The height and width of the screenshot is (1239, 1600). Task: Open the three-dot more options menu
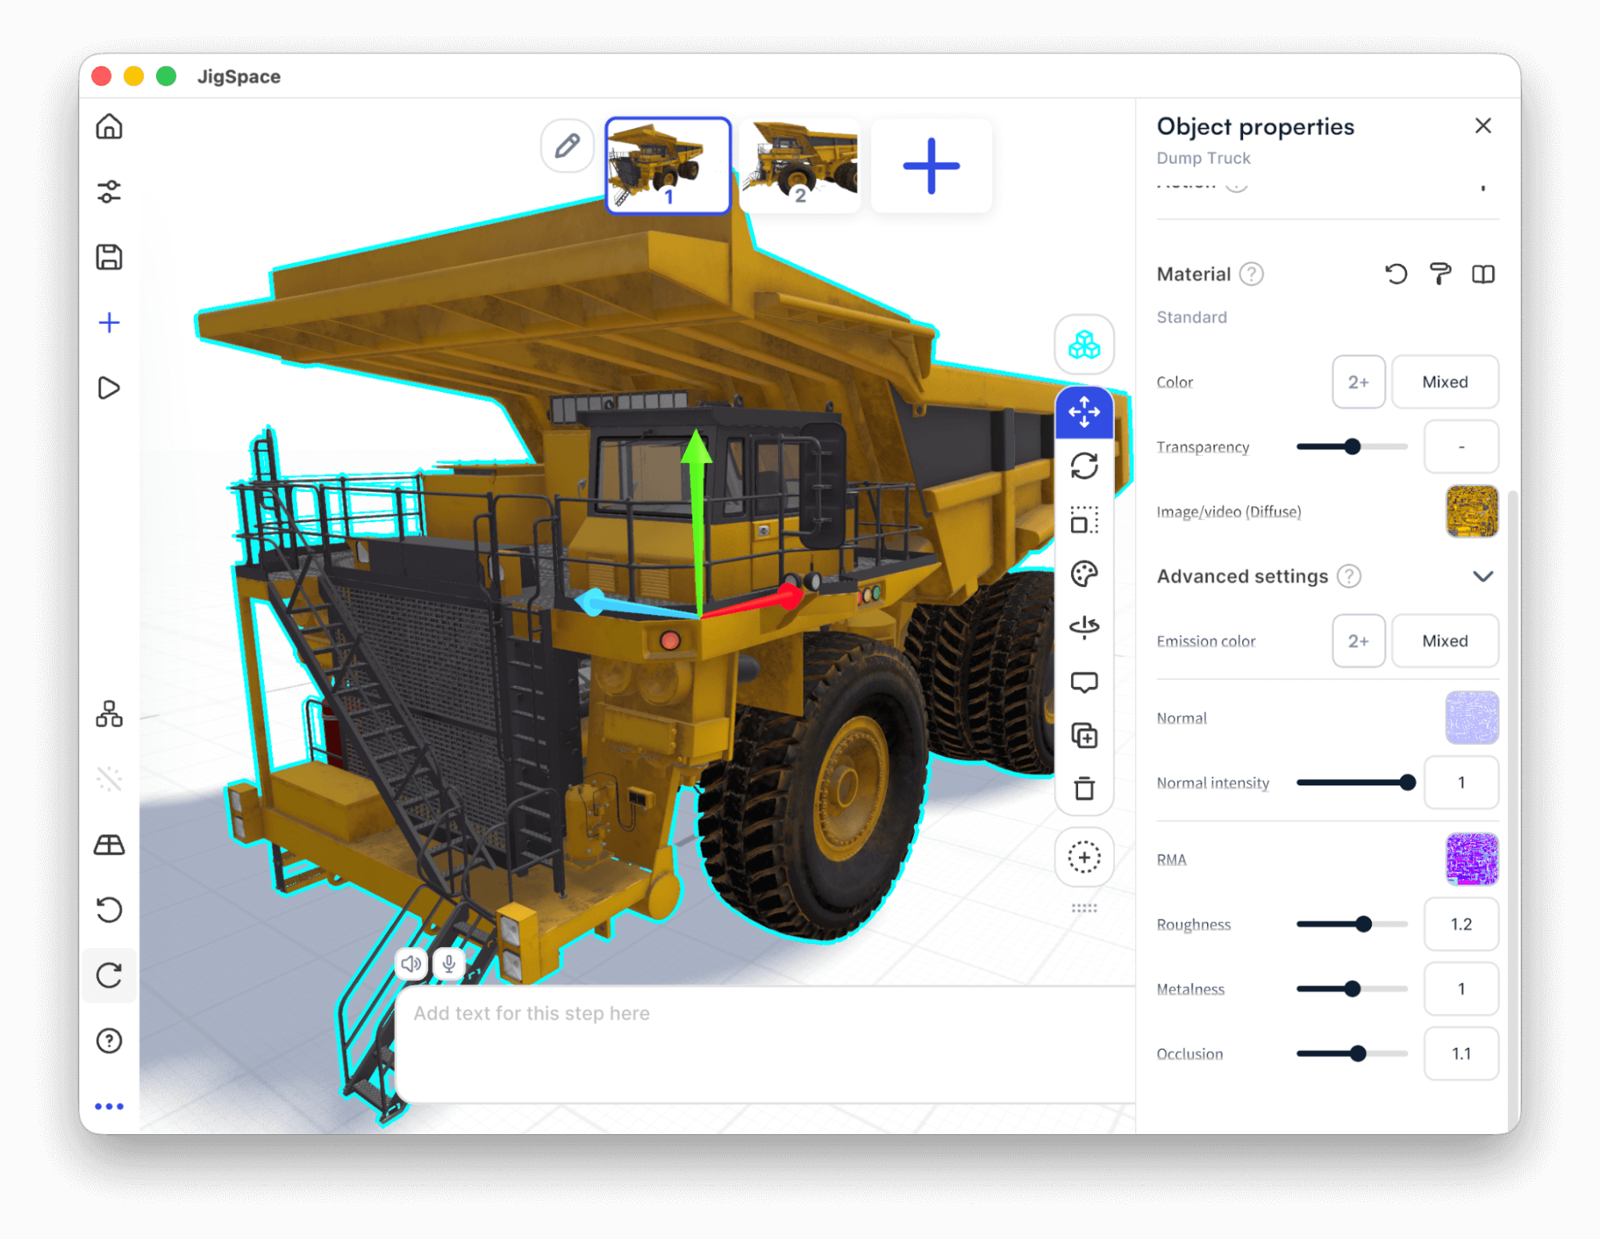coord(109,1106)
